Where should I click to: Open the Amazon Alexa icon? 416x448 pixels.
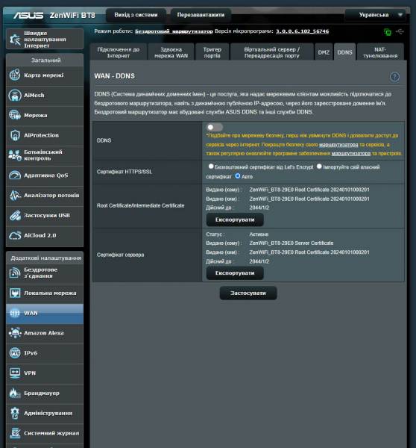[15, 333]
